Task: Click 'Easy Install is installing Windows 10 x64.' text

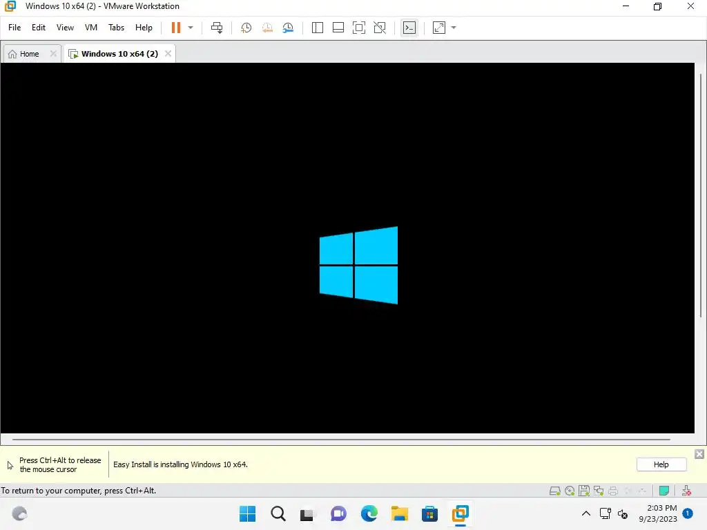Action: pos(180,464)
